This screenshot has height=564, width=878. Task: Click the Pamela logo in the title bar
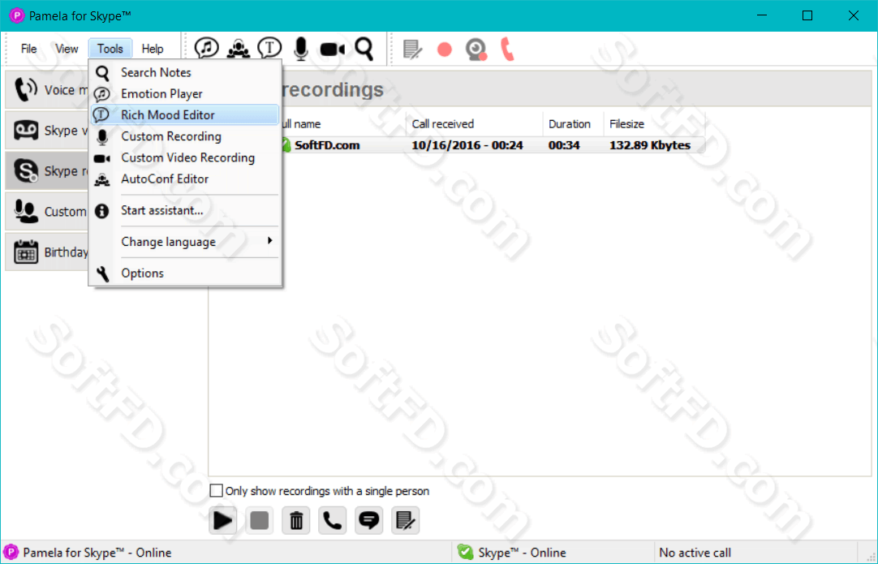(x=16, y=15)
